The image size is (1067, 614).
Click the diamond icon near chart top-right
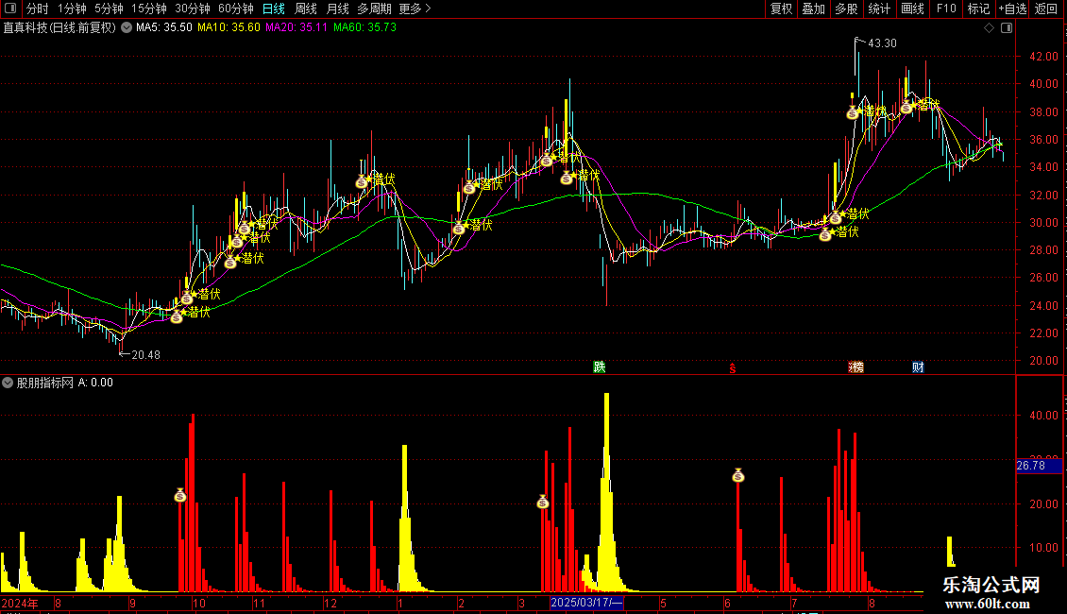point(989,28)
